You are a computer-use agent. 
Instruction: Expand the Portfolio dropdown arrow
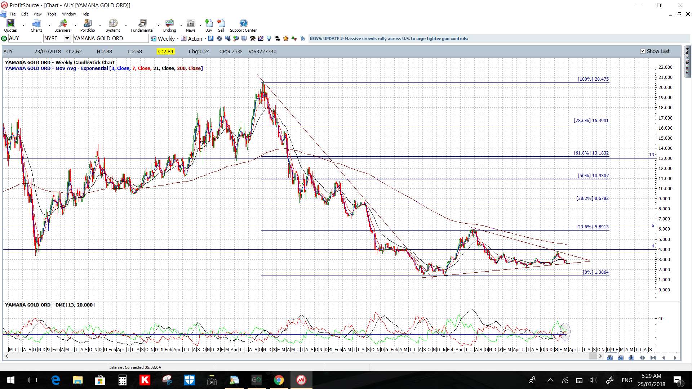100,26
